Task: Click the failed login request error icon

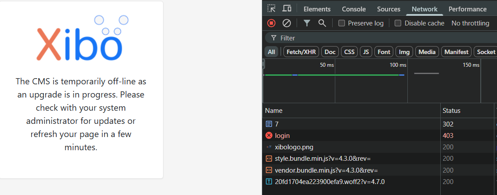Action: (x=269, y=136)
